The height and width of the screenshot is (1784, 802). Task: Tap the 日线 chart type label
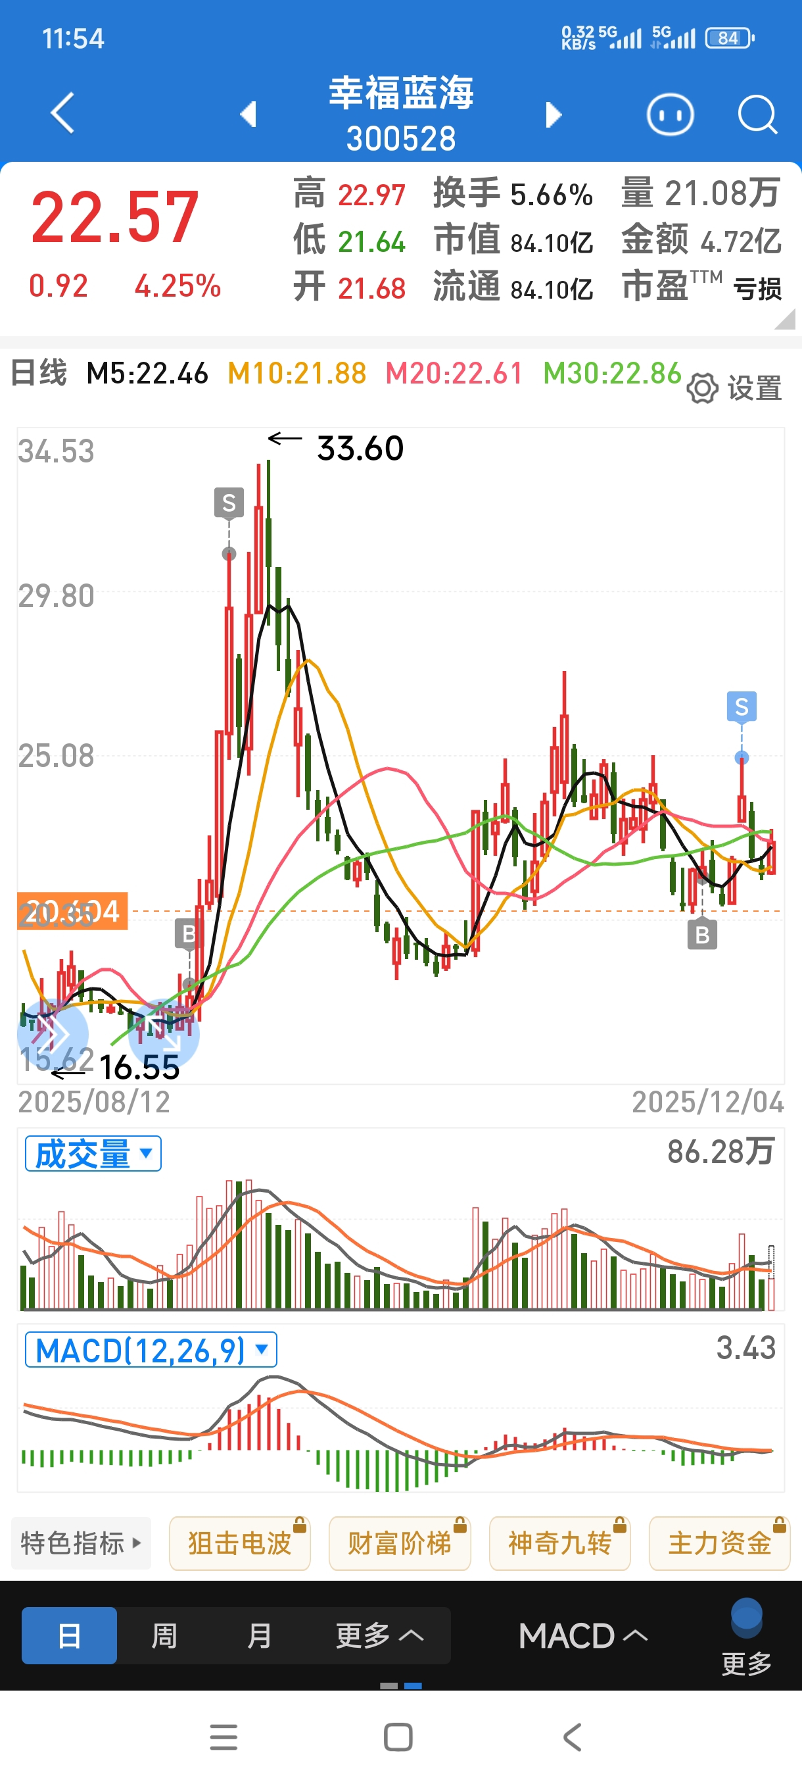[39, 373]
